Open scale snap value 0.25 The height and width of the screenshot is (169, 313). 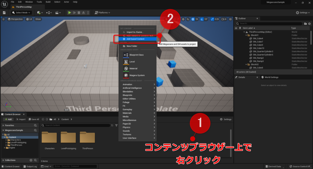coord(217,19)
